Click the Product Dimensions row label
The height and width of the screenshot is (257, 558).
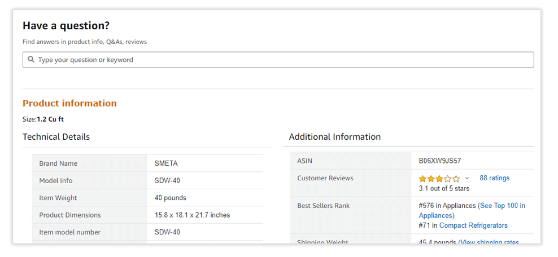[70, 215]
